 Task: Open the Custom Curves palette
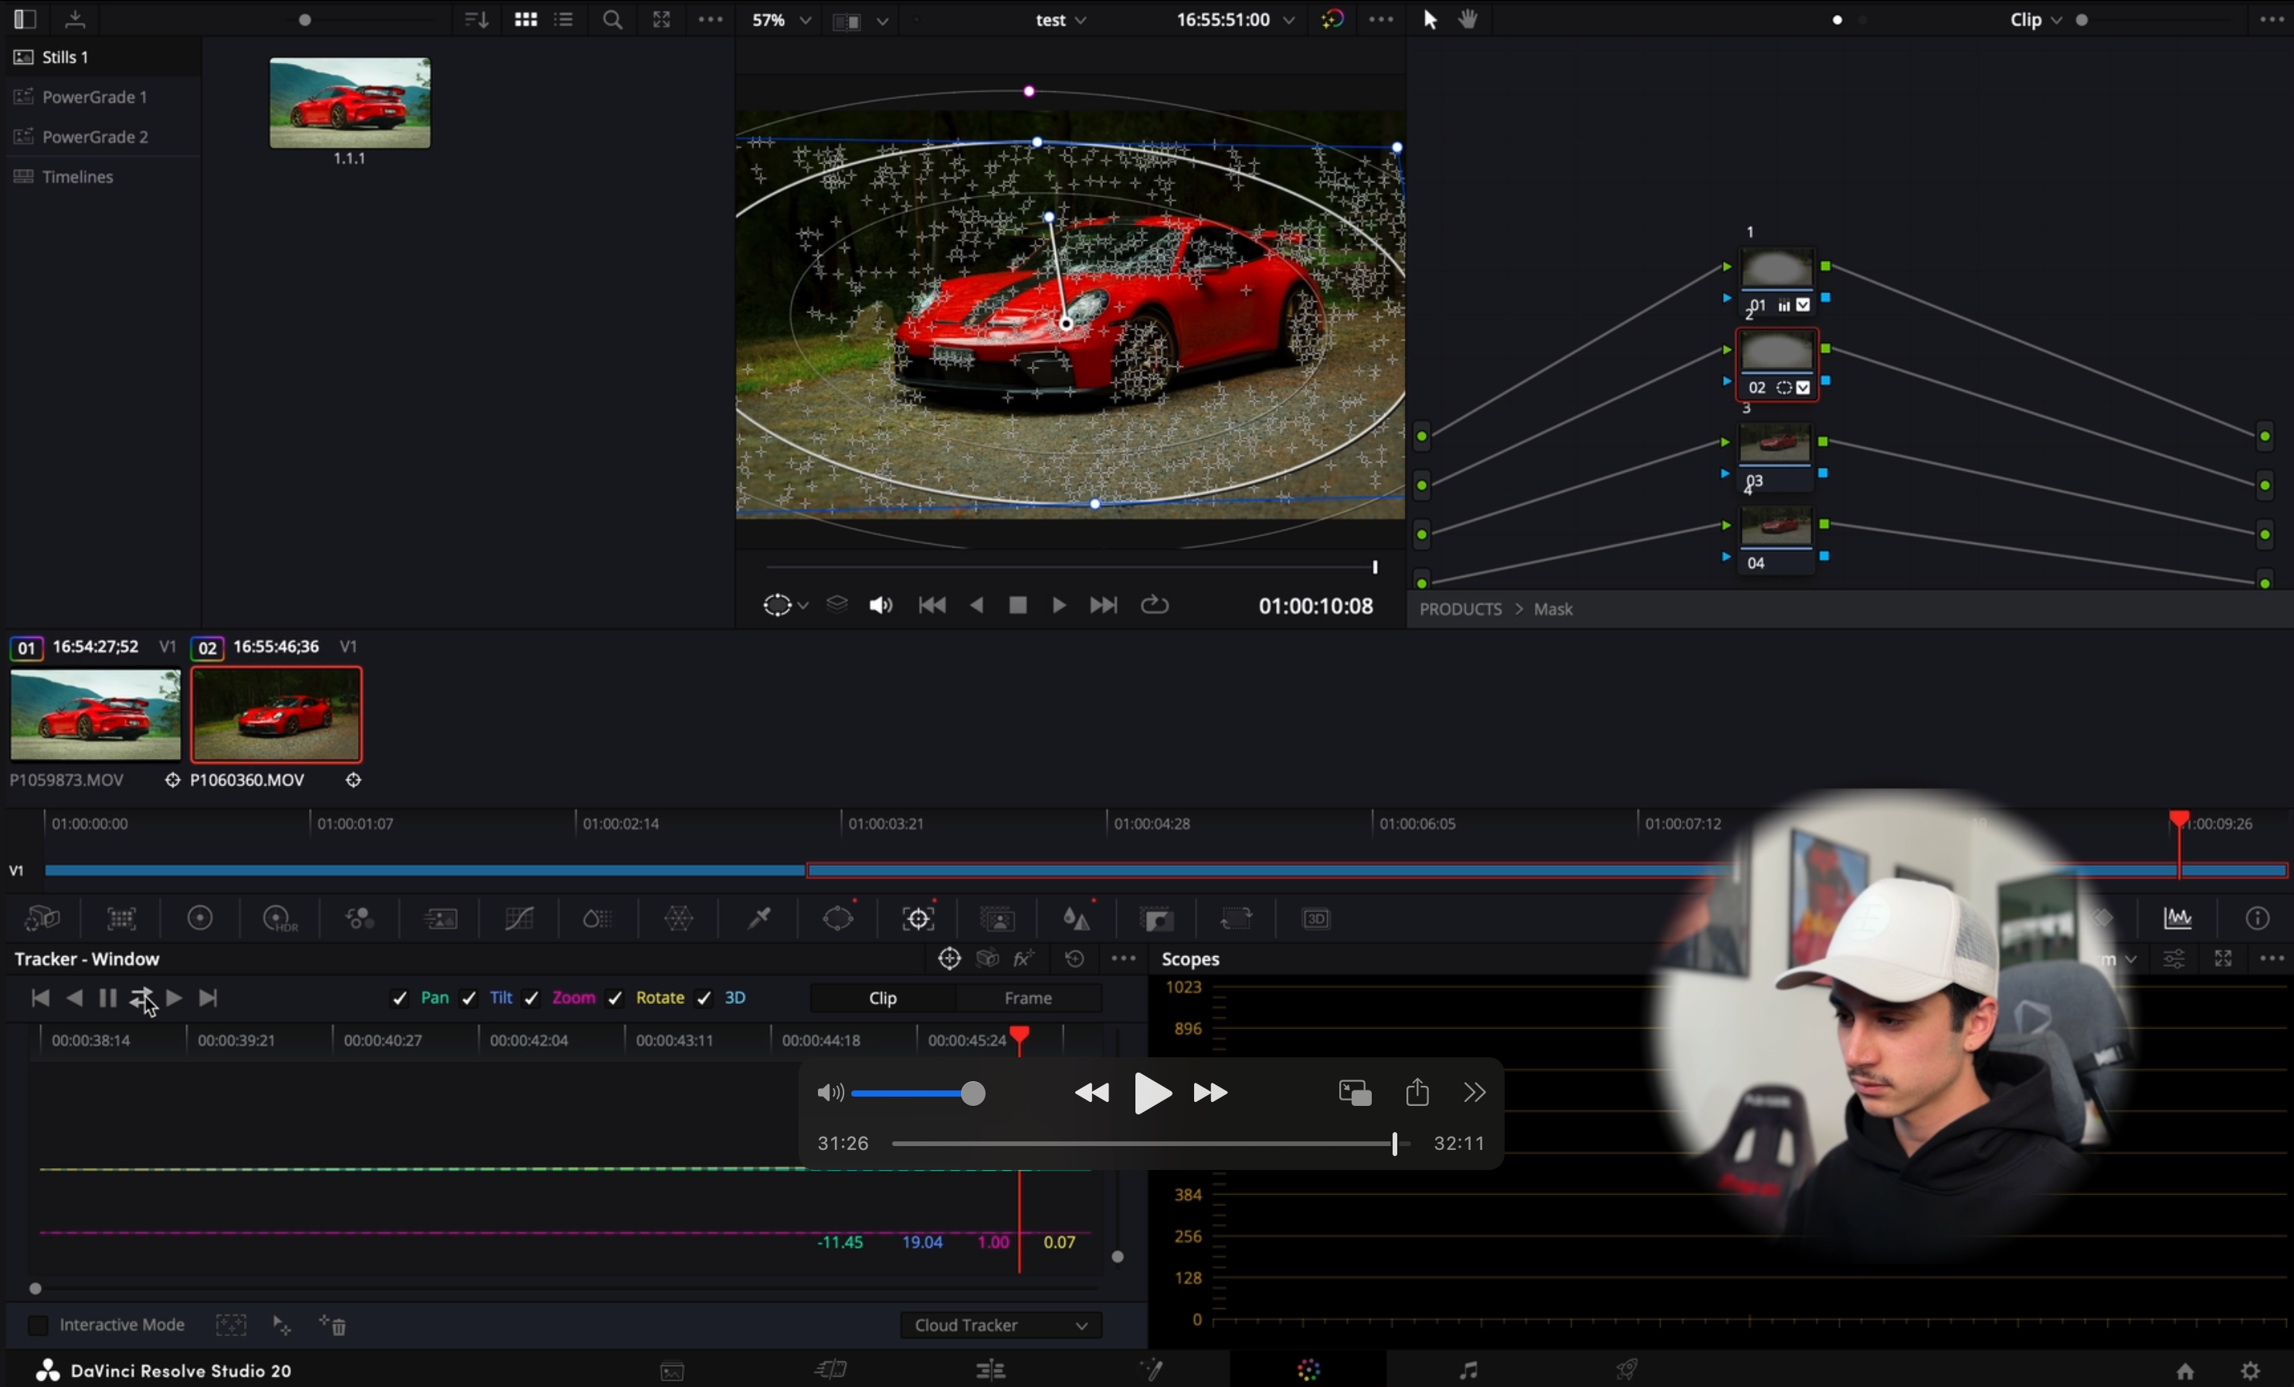(520, 919)
